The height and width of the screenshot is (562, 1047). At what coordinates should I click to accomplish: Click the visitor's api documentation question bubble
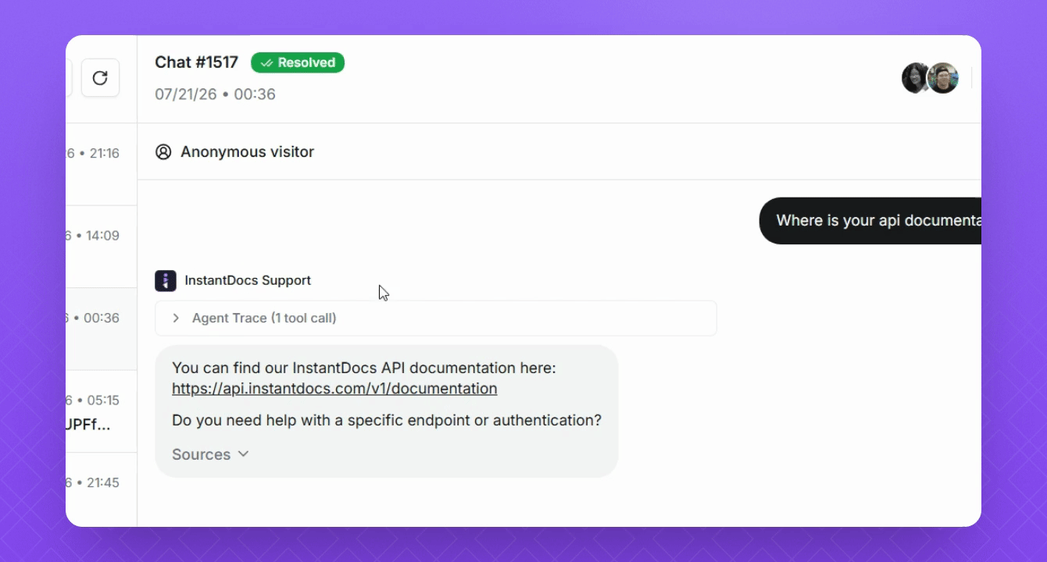870,221
